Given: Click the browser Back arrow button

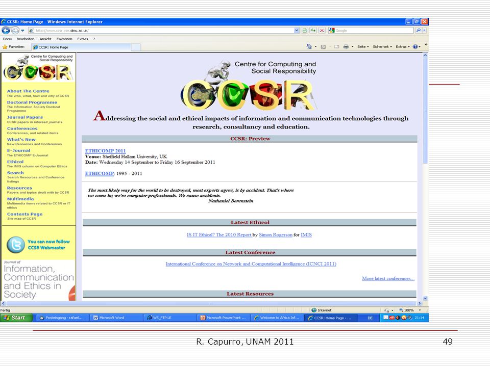Looking at the screenshot, I should 6,31.
